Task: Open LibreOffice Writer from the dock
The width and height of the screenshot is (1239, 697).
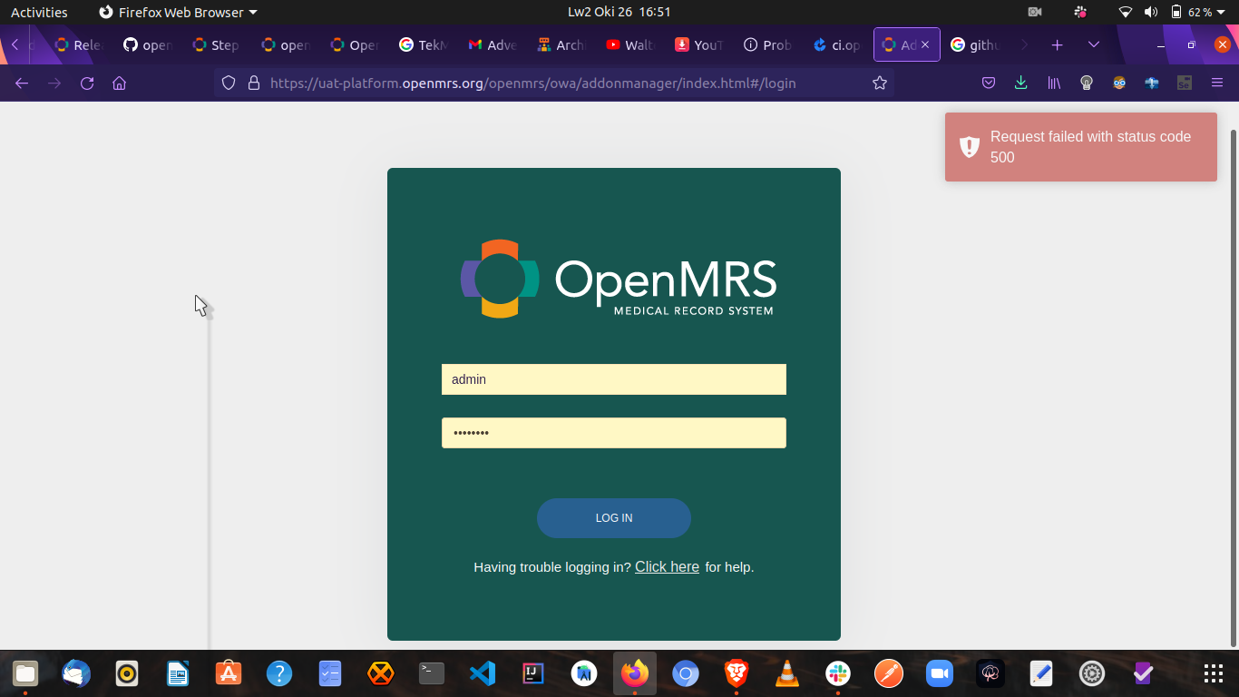Action: [x=178, y=673]
